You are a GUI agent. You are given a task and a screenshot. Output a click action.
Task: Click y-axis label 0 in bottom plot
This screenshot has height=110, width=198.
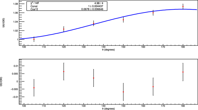click(17, 81)
